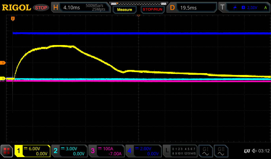This screenshot has height=159, width=271.
Task: Open the Measure menu
Action: (124, 10)
